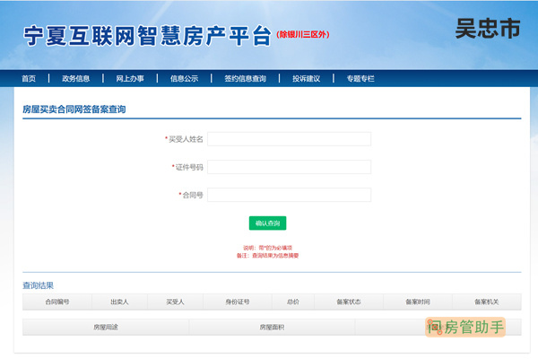Click the 买受人 column header
Viewport: 538px width, 359px height.
coord(175,302)
